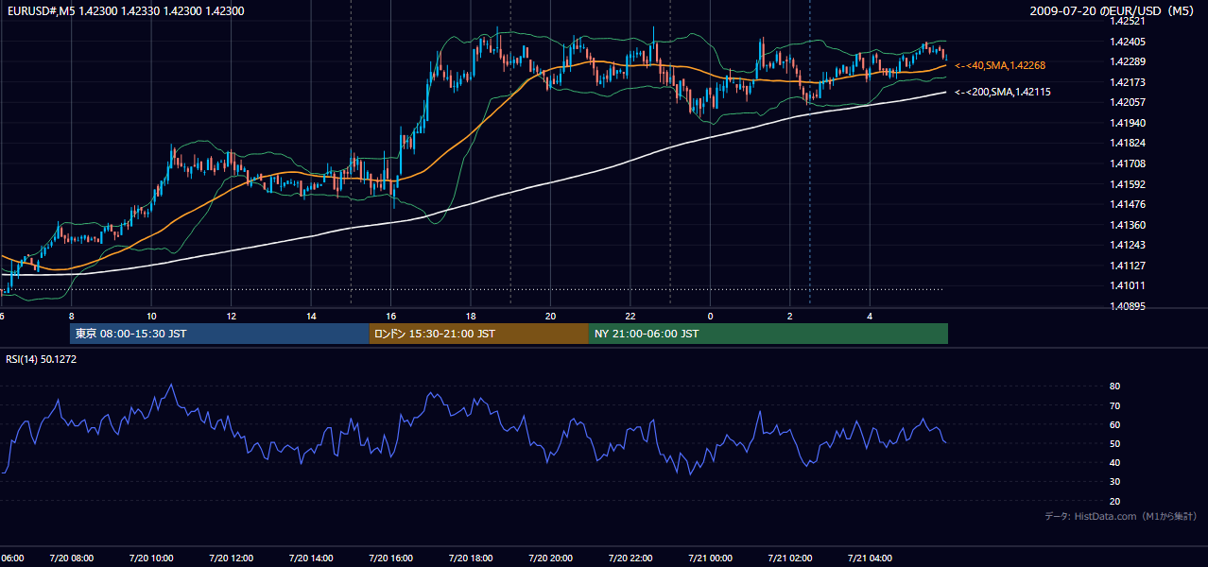This screenshot has width=1208, height=567.
Task: Click price level 1.42521 on axis
Action: click(1128, 21)
